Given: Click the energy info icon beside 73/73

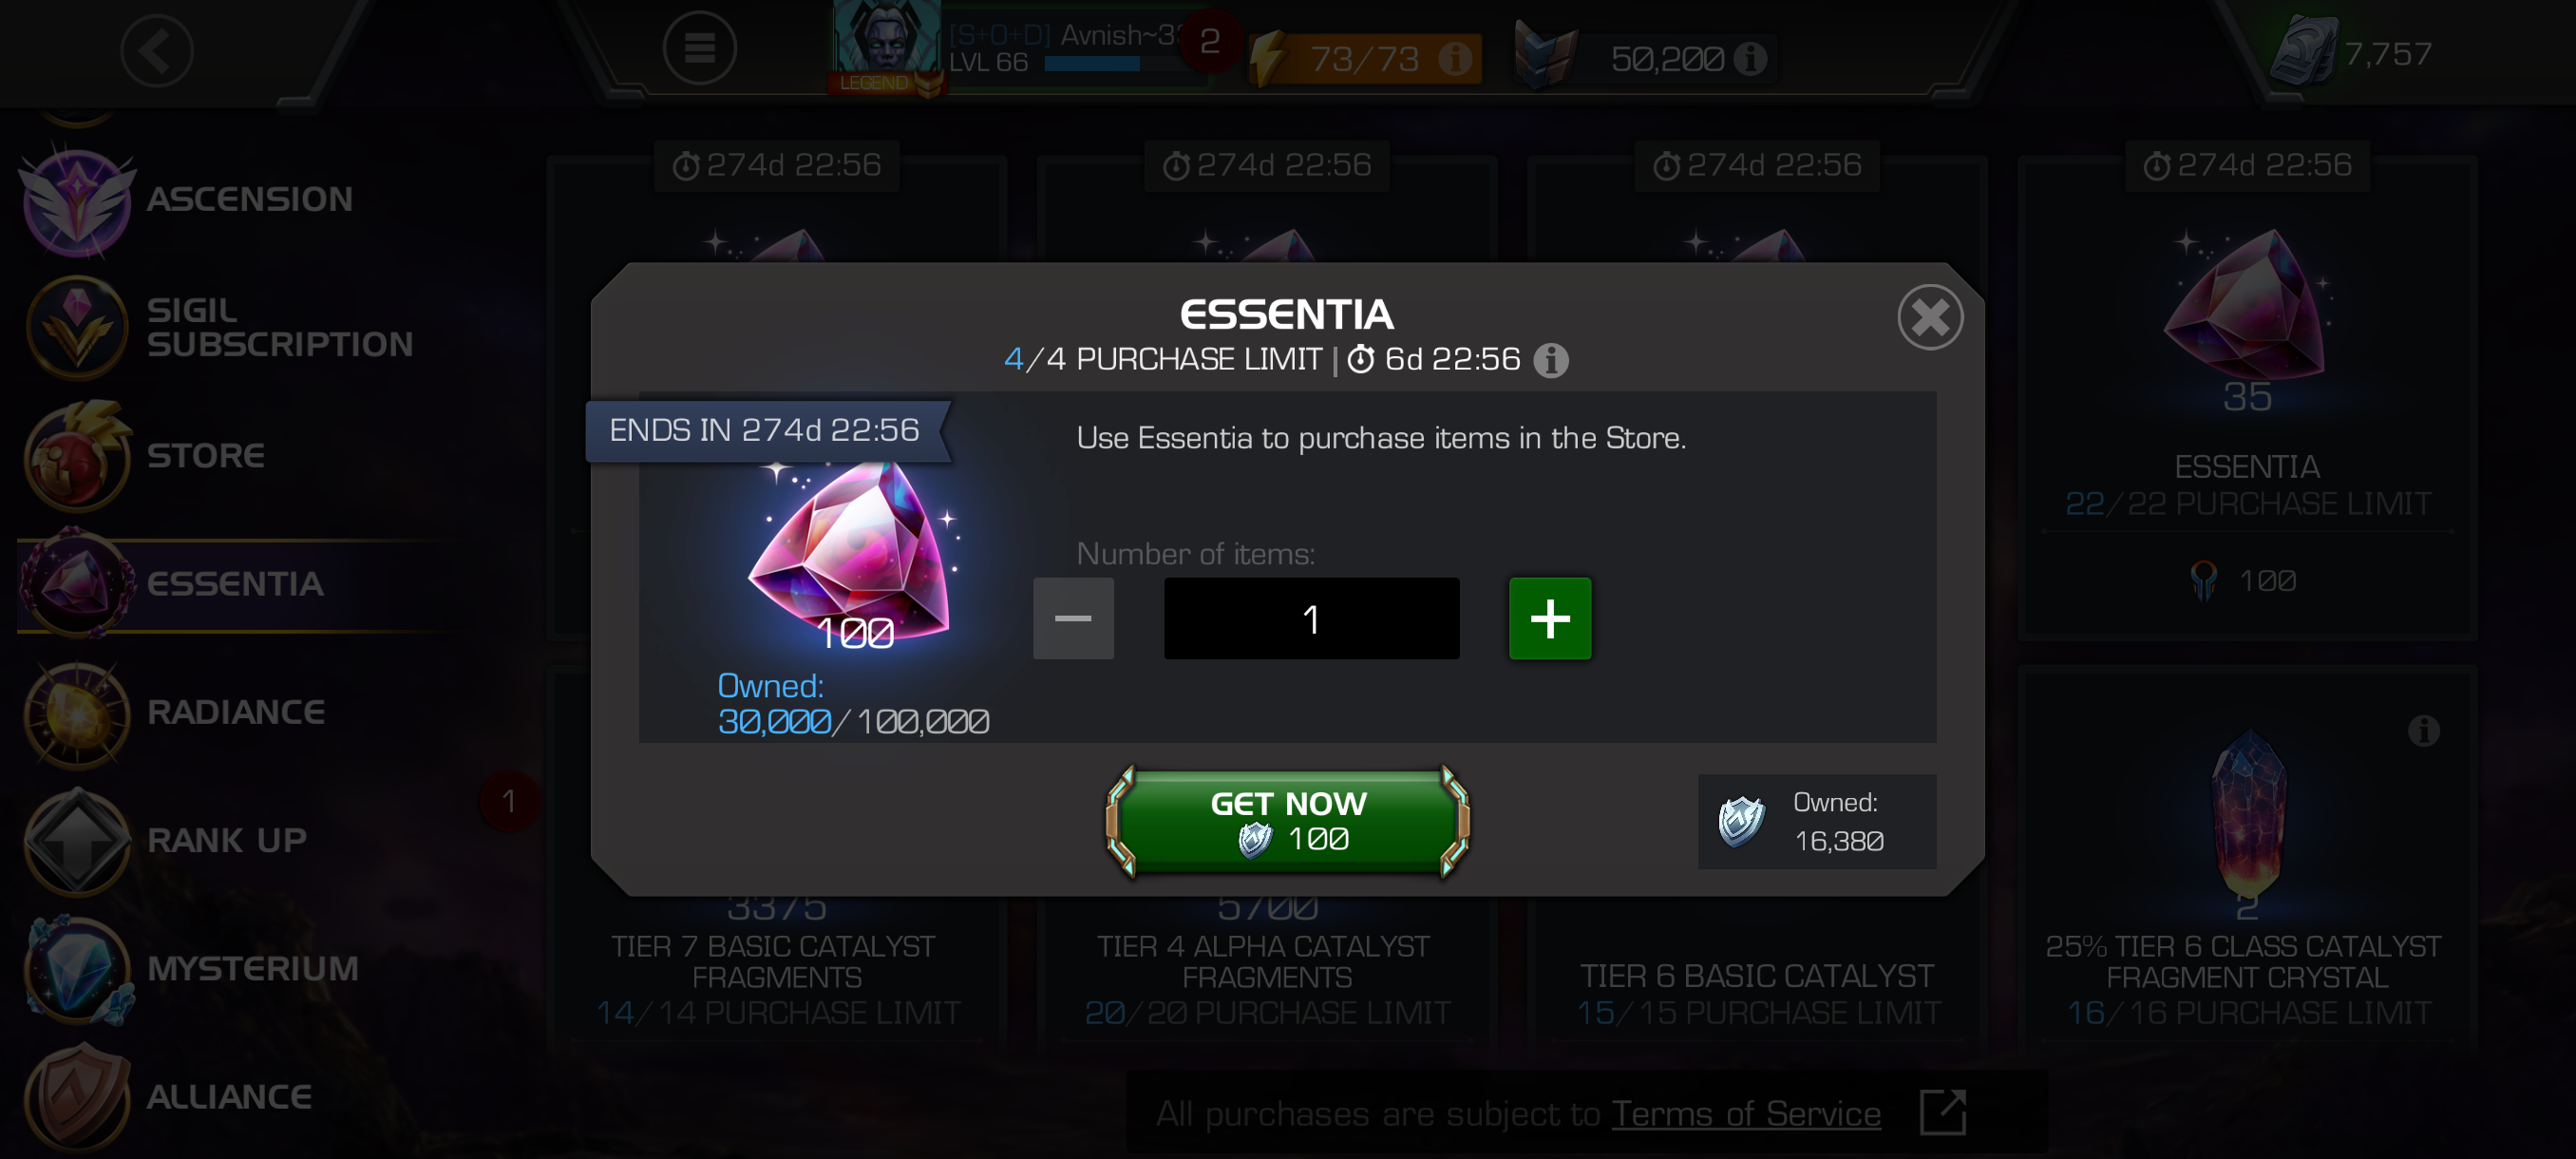Looking at the screenshot, I should coord(1455,58).
